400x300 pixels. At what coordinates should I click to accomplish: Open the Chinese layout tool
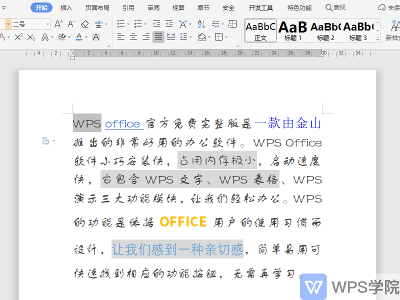click(182, 24)
